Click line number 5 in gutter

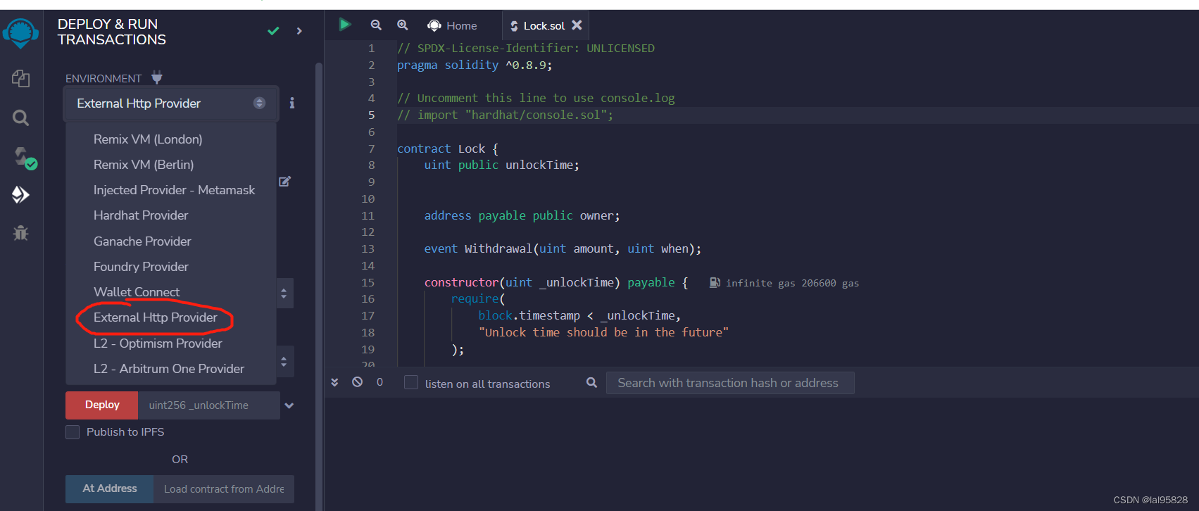[371, 115]
